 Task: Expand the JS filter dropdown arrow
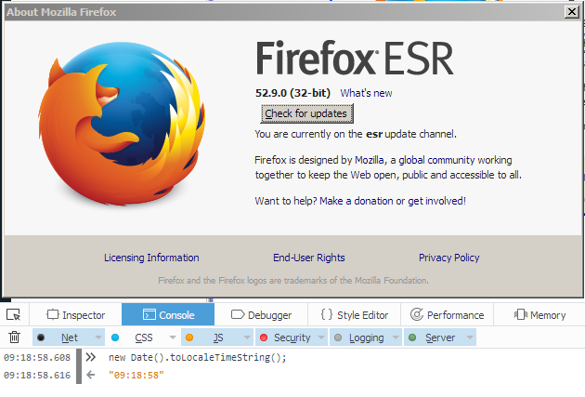coord(247,337)
